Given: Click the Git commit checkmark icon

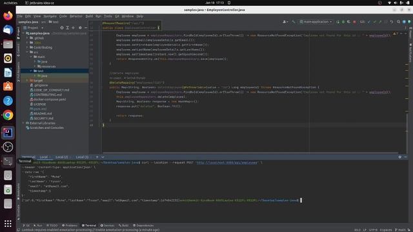Looking at the screenshot, I should 374,22.
